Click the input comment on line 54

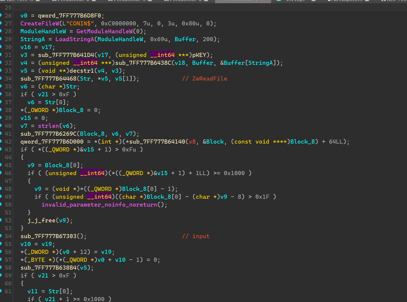[200, 236]
